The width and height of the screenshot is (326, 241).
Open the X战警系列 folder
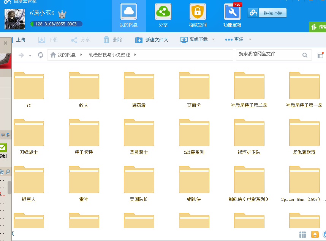(x=194, y=137)
